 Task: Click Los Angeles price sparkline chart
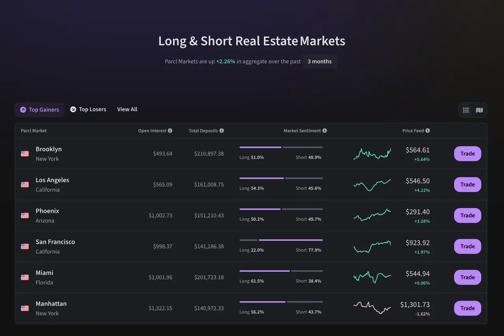click(372, 184)
